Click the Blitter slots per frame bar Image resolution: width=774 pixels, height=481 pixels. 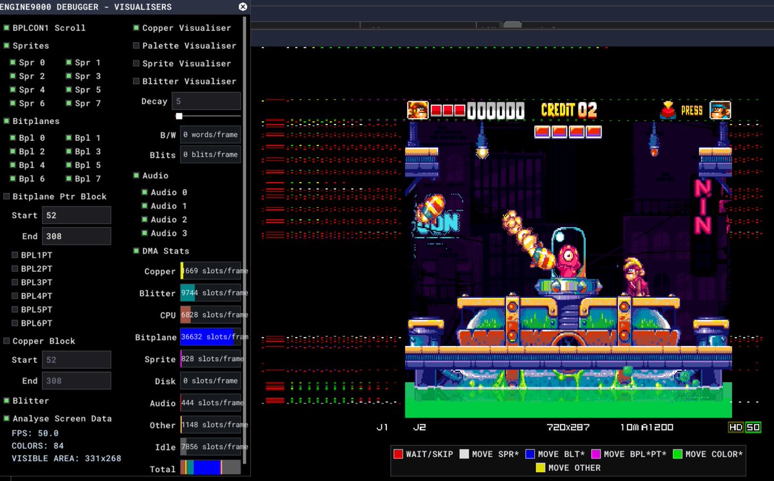pos(210,293)
